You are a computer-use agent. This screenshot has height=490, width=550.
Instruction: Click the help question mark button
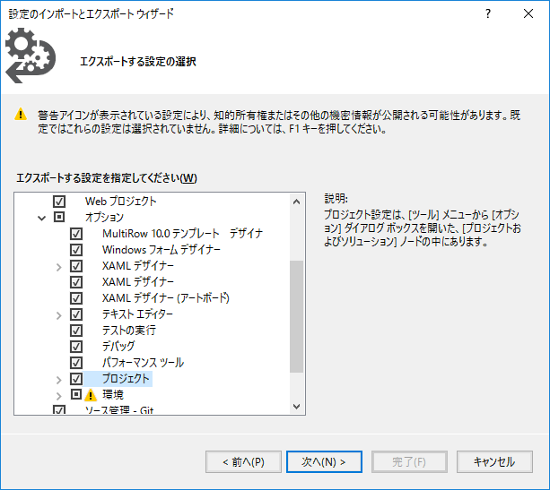pos(488,14)
